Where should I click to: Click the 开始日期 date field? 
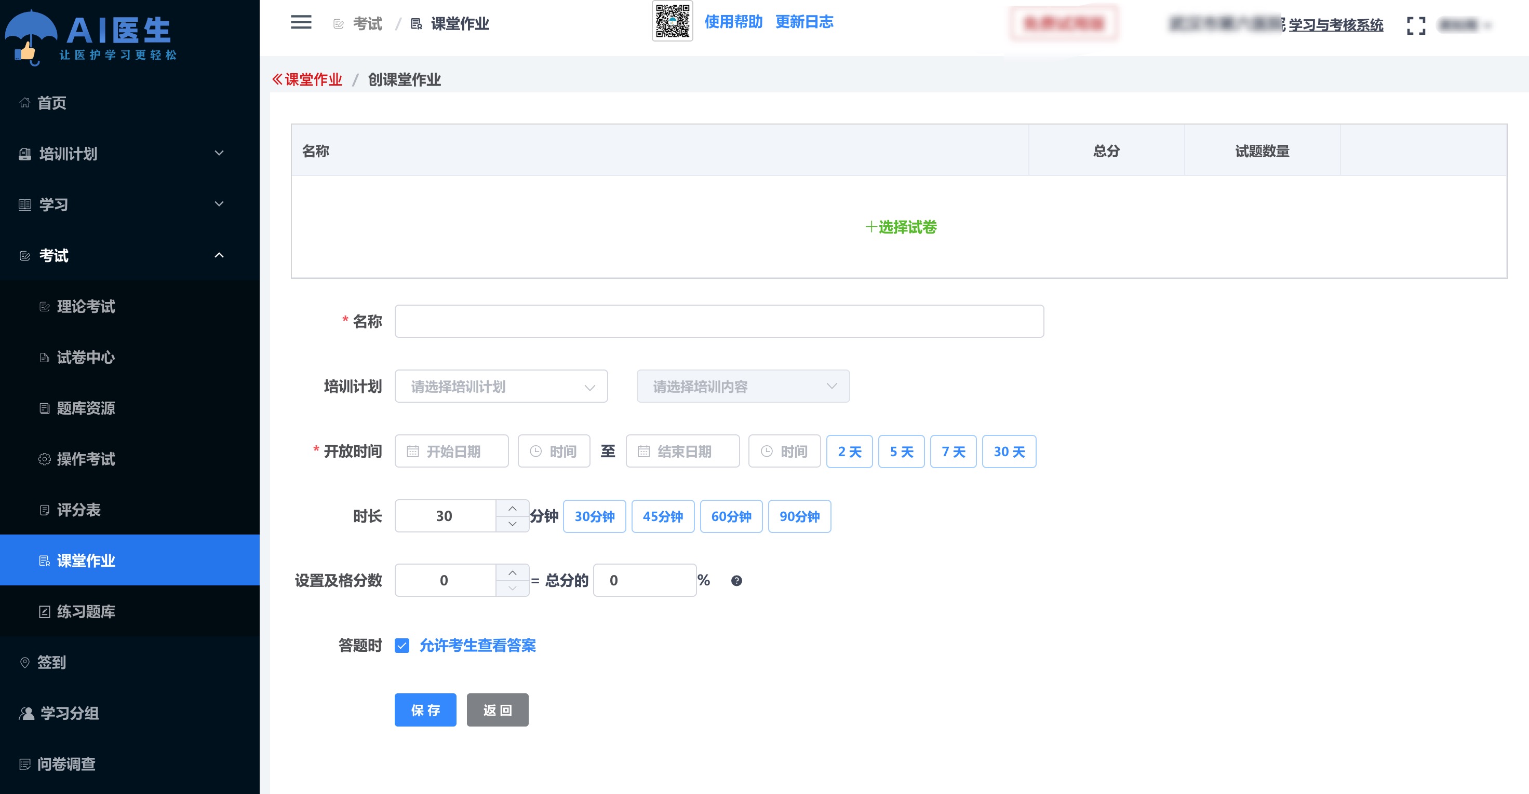point(451,451)
